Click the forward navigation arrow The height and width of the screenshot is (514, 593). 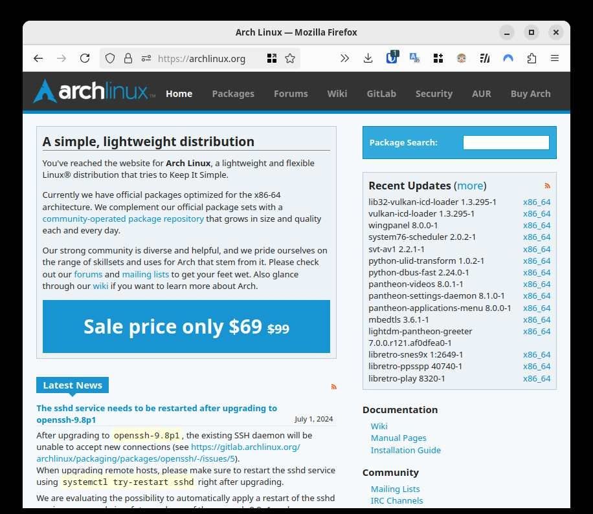pyautogui.click(x=62, y=59)
